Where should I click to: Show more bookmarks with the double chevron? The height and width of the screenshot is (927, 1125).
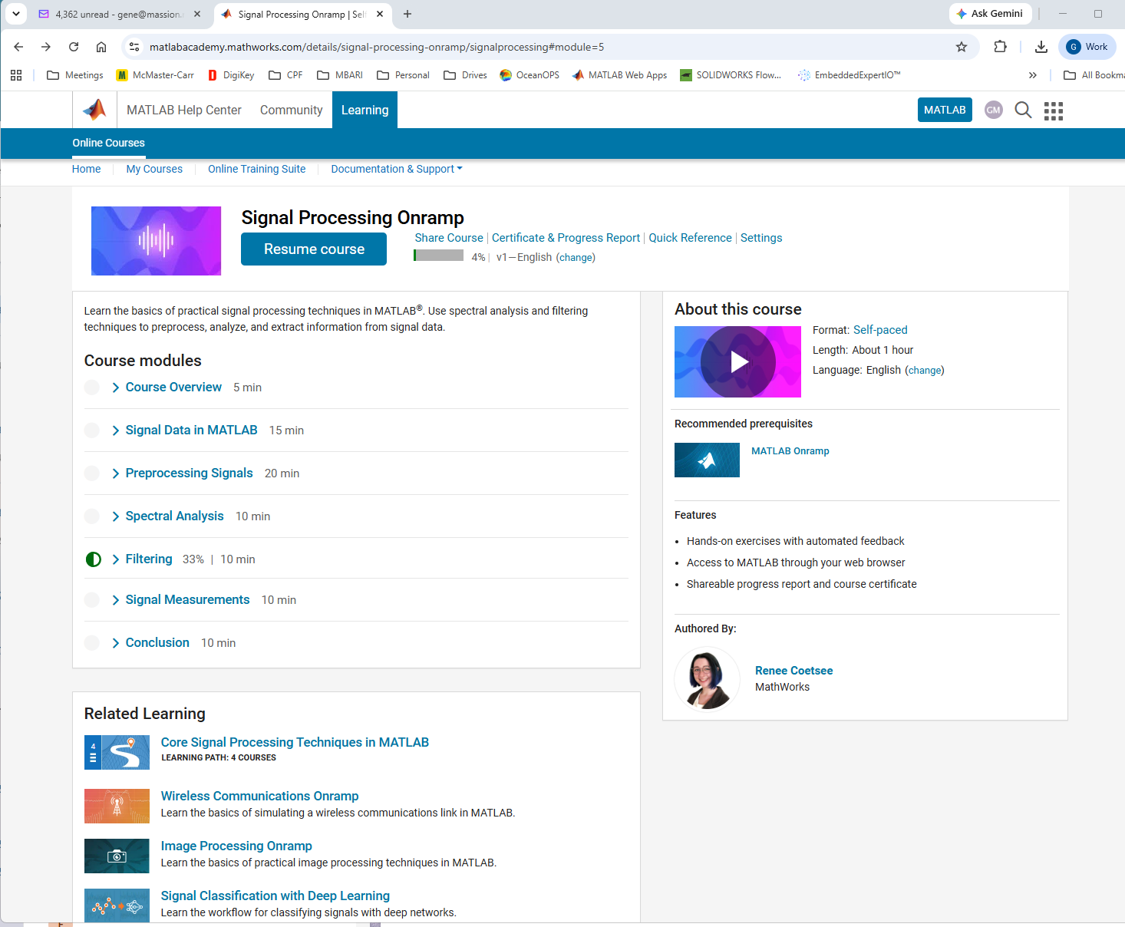click(1033, 75)
